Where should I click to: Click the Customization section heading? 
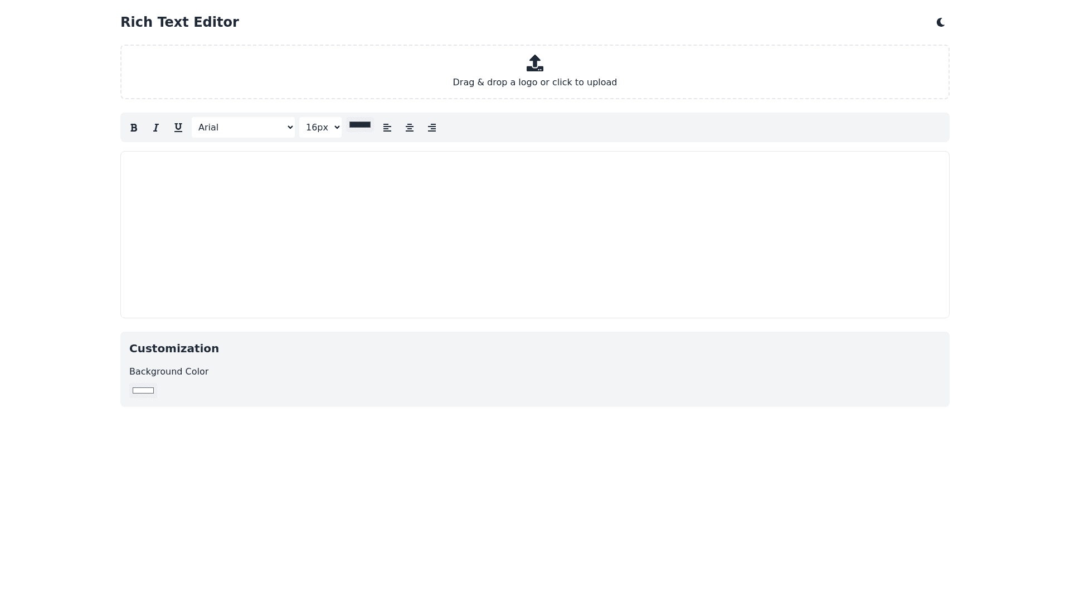click(174, 348)
